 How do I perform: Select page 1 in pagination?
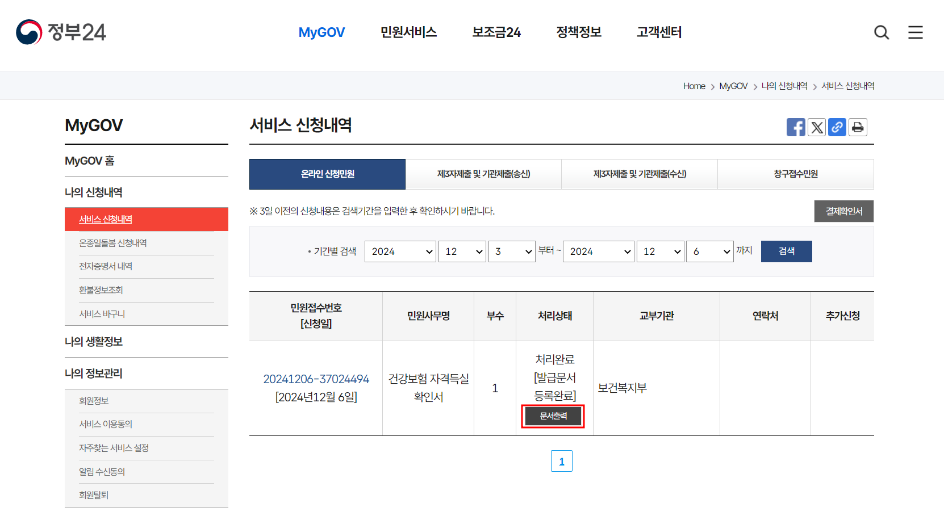[561, 461]
